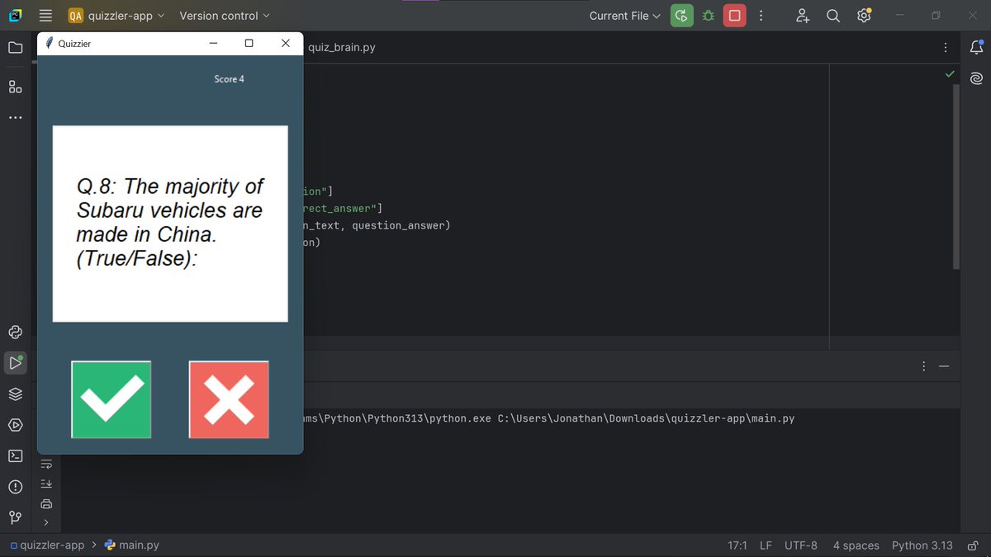
Task: Open Notifications bell icon
Action: tap(976, 48)
